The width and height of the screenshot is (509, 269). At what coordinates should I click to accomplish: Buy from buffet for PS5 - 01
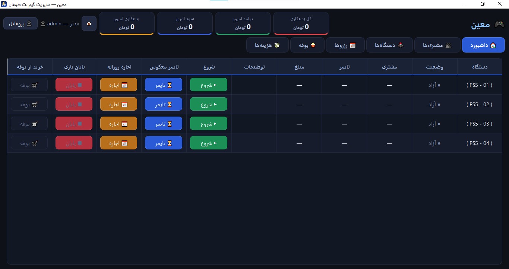[x=29, y=85]
